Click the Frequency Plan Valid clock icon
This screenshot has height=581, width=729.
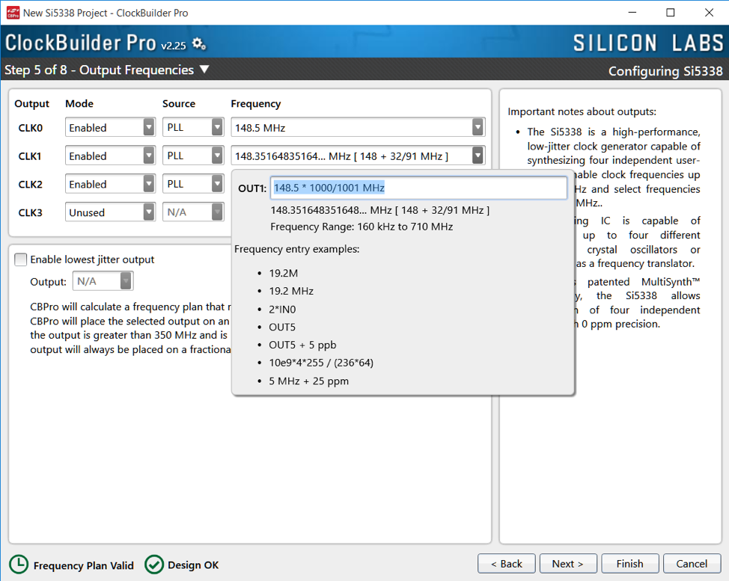tap(19, 565)
